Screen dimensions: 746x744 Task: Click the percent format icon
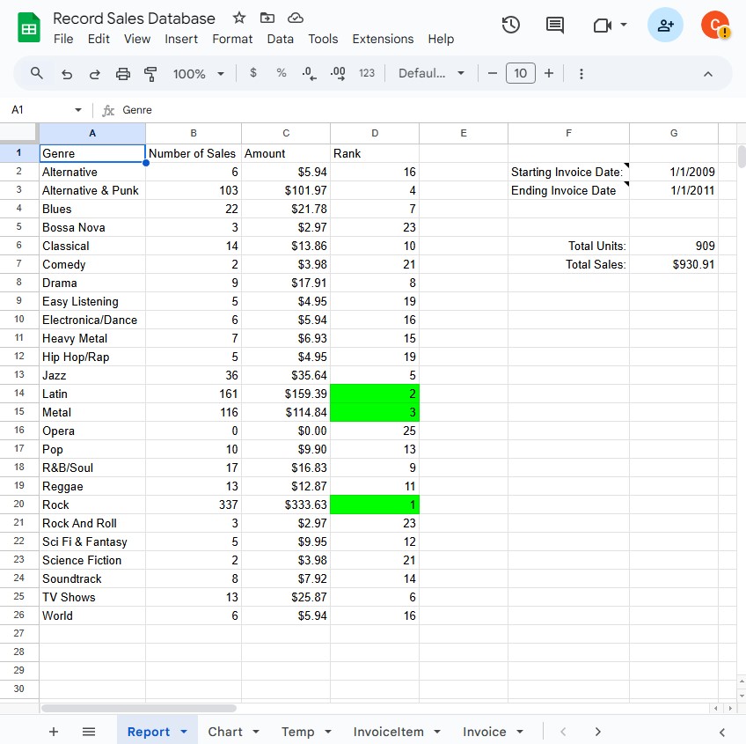click(281, 74)
